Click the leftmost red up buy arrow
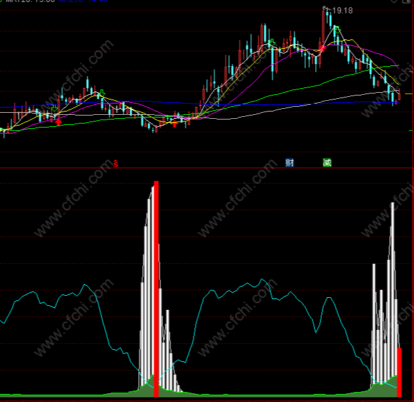 coord(58,122)
